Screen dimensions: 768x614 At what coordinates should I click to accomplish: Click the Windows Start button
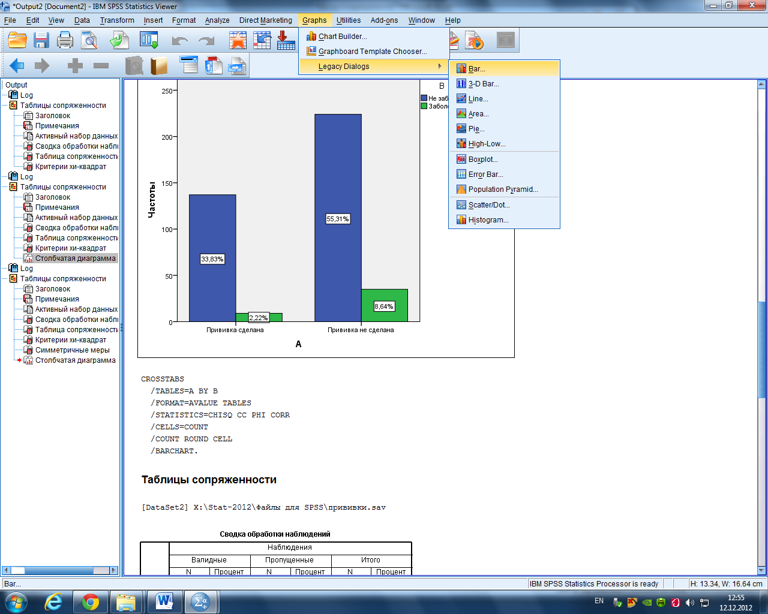click(x=16, y=602)
